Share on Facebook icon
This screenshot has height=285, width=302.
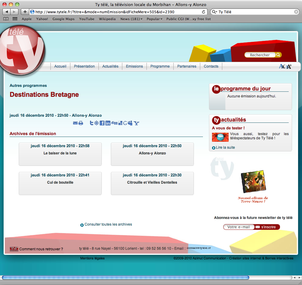click(x=102, y=123)
